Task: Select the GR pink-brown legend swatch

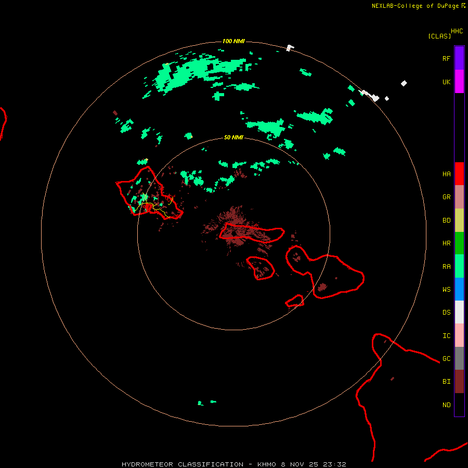Action: click(x=459, y=197)
